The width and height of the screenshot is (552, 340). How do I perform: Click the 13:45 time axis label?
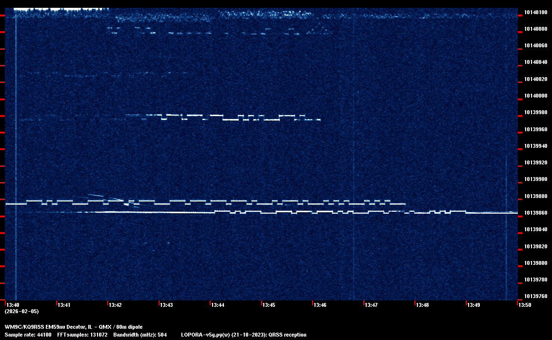click(269, 305)
